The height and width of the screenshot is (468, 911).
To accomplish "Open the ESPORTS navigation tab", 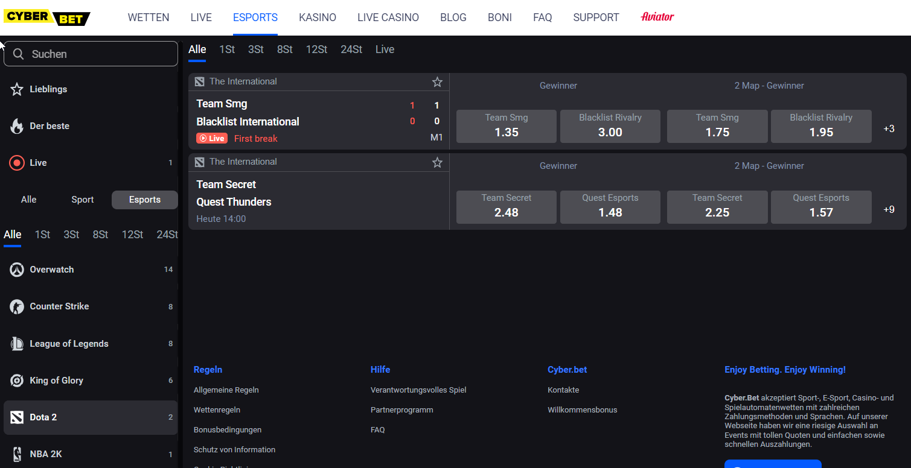I will (x=255, y=17).
